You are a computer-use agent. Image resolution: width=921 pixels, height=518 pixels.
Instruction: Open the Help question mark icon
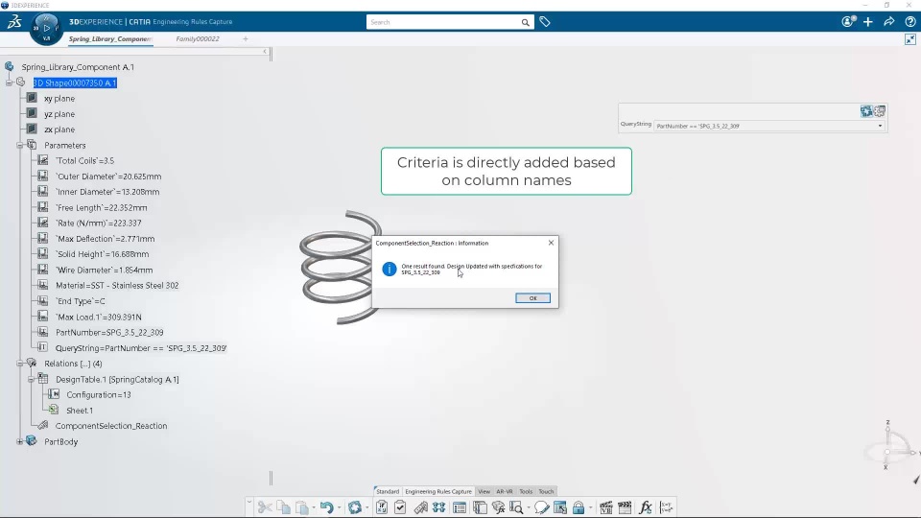coord(910,22)
